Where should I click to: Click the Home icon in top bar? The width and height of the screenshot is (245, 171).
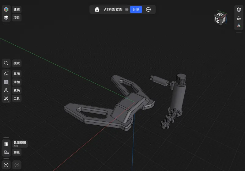click(x=97, y=9)
